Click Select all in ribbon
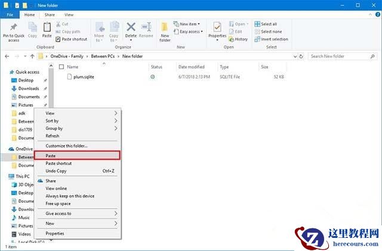The width and height of the screenshot is (382, 251). point(266,24)
